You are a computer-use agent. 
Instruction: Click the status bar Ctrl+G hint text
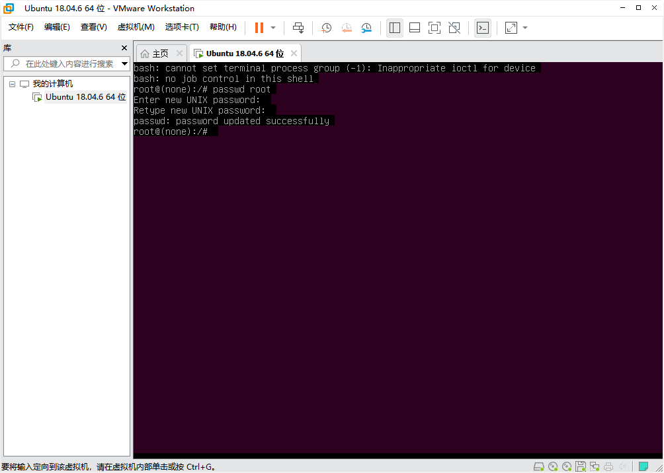(109, 467)
